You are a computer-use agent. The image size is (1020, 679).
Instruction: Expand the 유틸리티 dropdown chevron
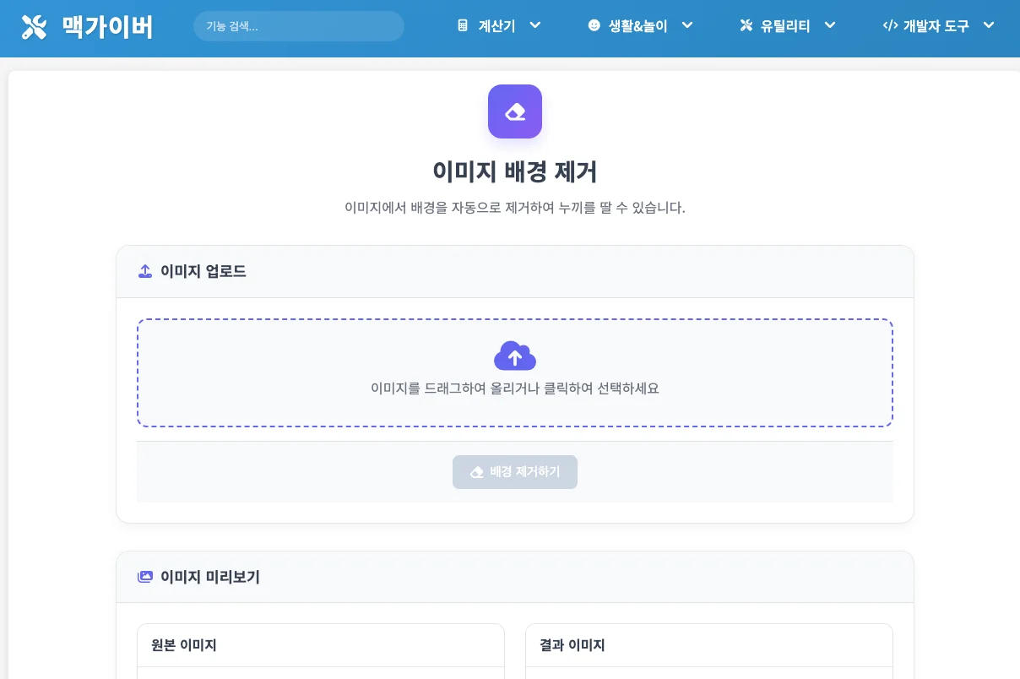(x=830, y=25)
